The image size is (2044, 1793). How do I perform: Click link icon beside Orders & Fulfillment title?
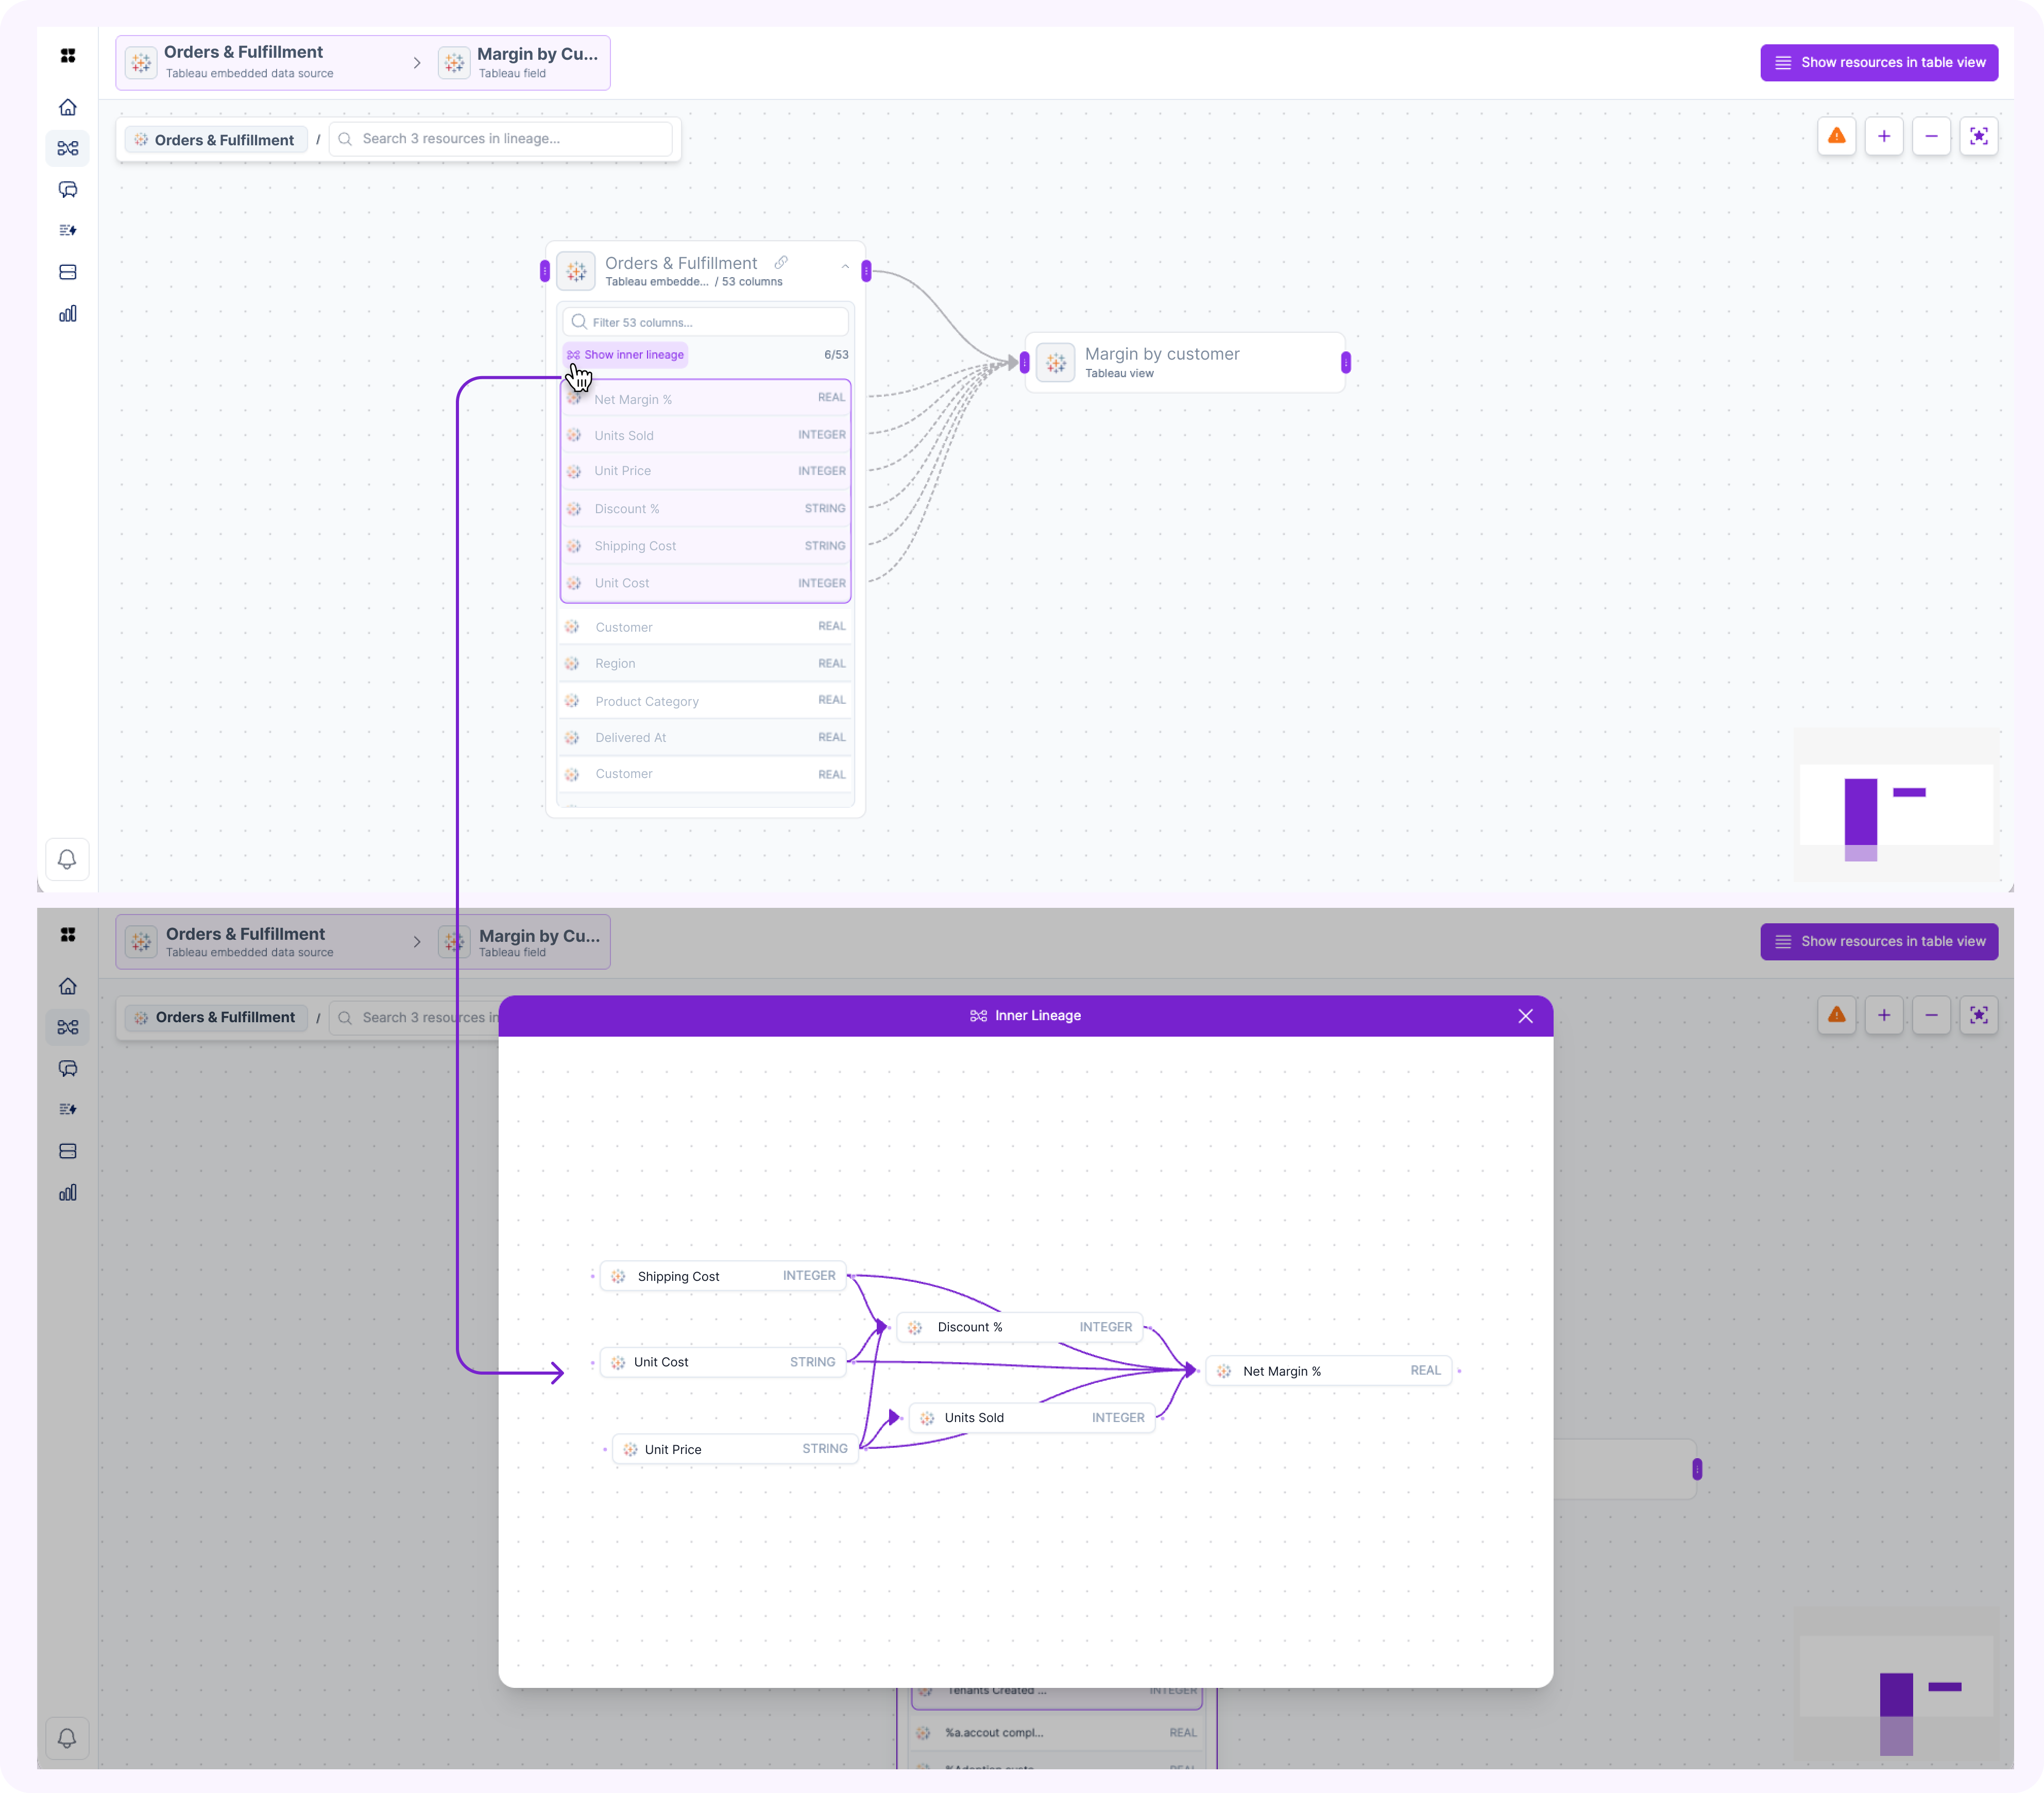click(x=781, y=262)
